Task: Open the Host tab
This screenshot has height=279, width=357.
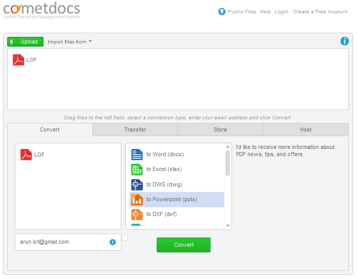Action: [x=306, y=130]
